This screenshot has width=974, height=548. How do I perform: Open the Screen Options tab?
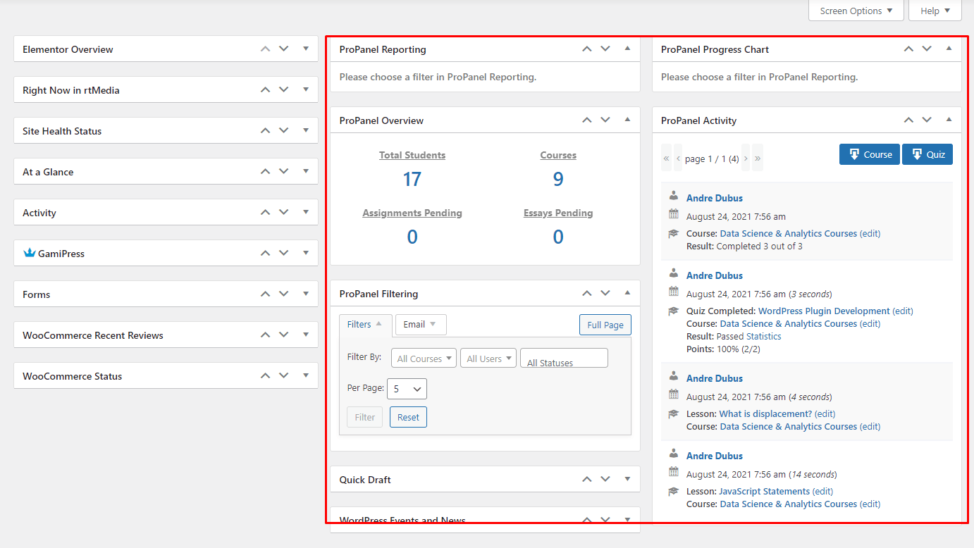856,11
